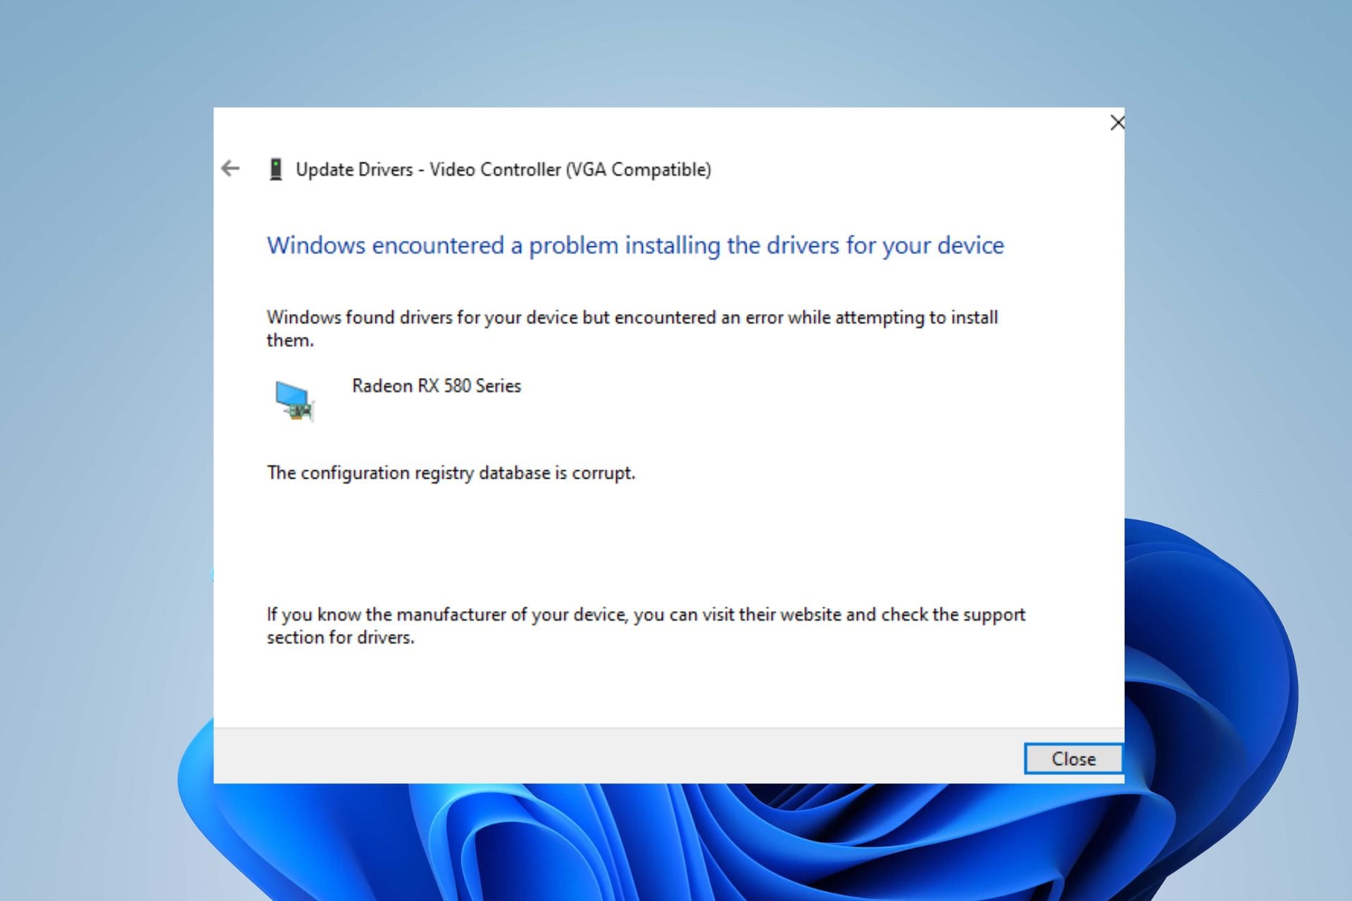Click the desktop wallpaper left of the dialog
Viewport: 1352px width, 901px height.
[106, 422]
